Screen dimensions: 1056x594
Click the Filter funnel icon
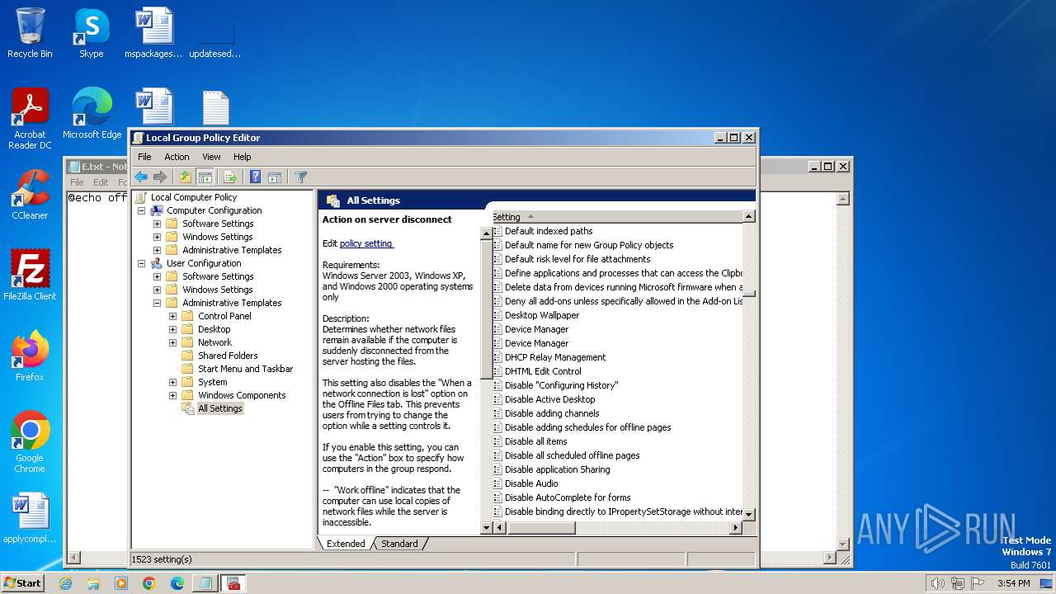300,177
